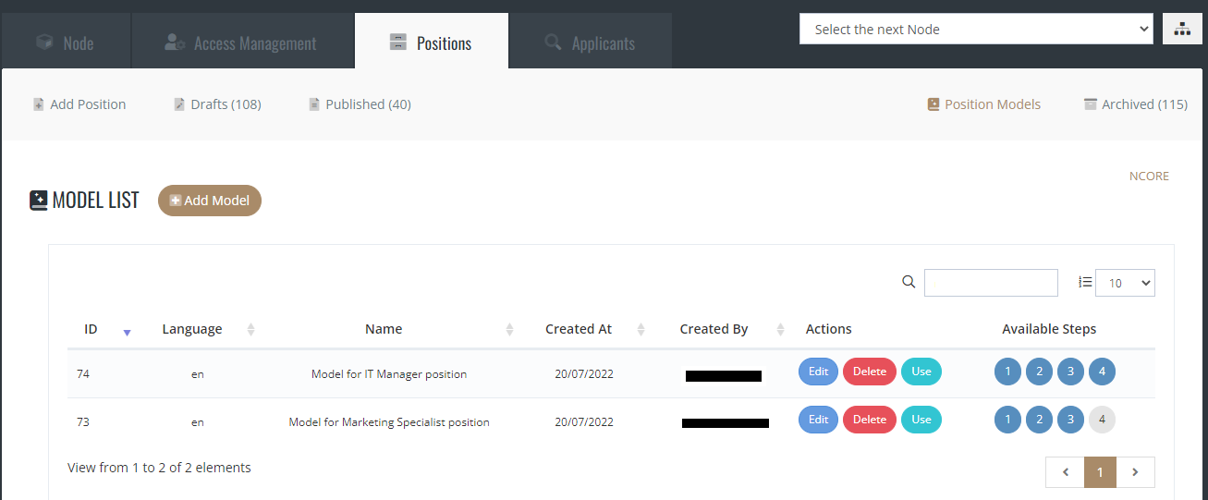Open Select the next Node dropdown
Screen dimensions: 1208x500
pyautogui.click(x=976, y=29)
